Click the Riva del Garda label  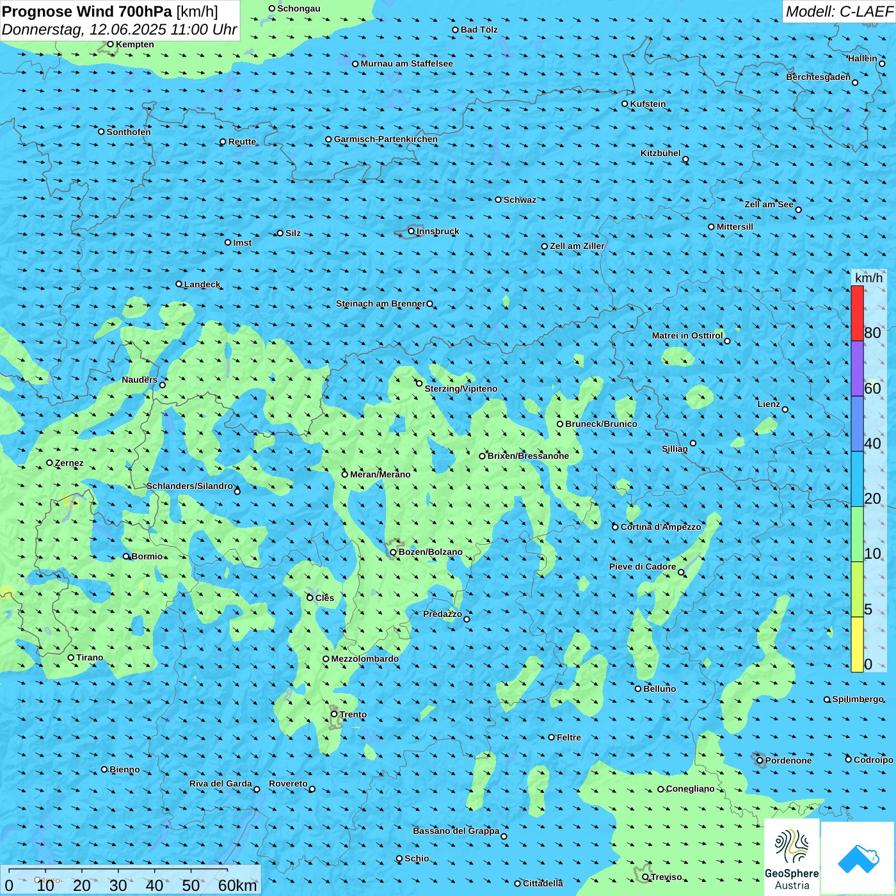(221, 783)
